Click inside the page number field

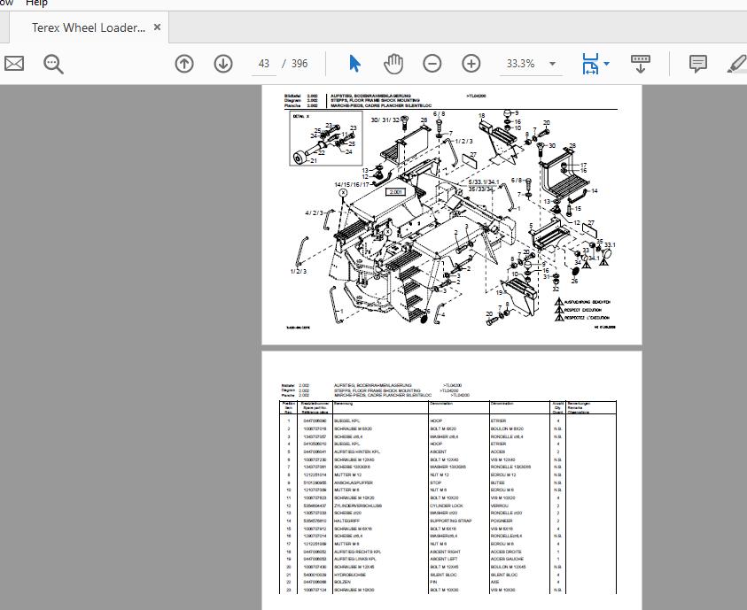(x=263, y=63)
